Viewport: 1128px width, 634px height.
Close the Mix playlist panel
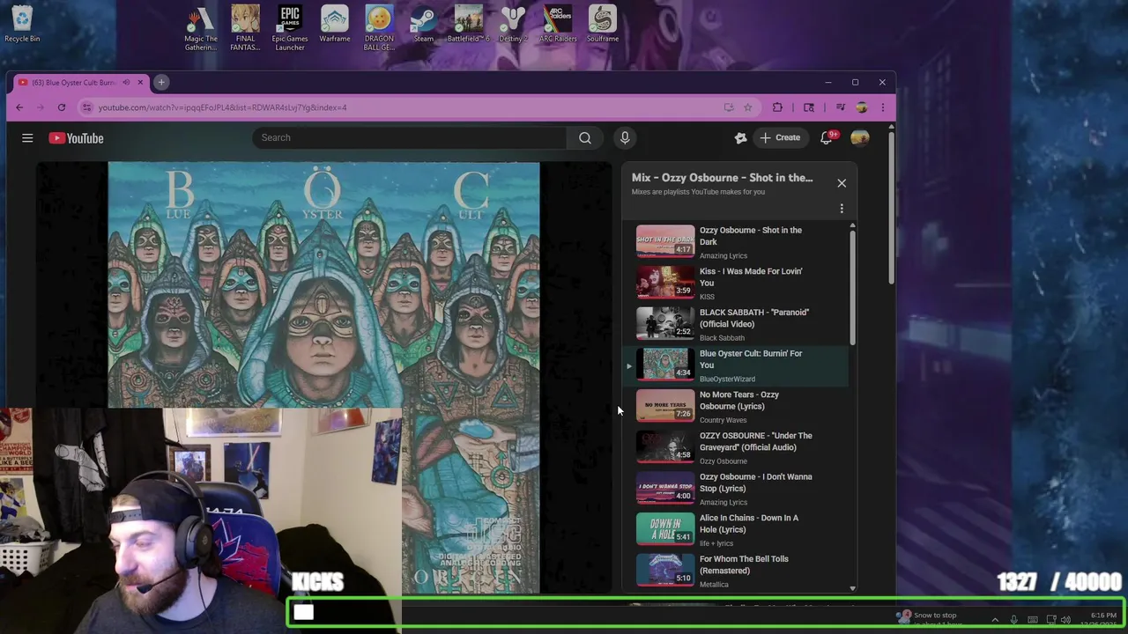pos(842,183)
